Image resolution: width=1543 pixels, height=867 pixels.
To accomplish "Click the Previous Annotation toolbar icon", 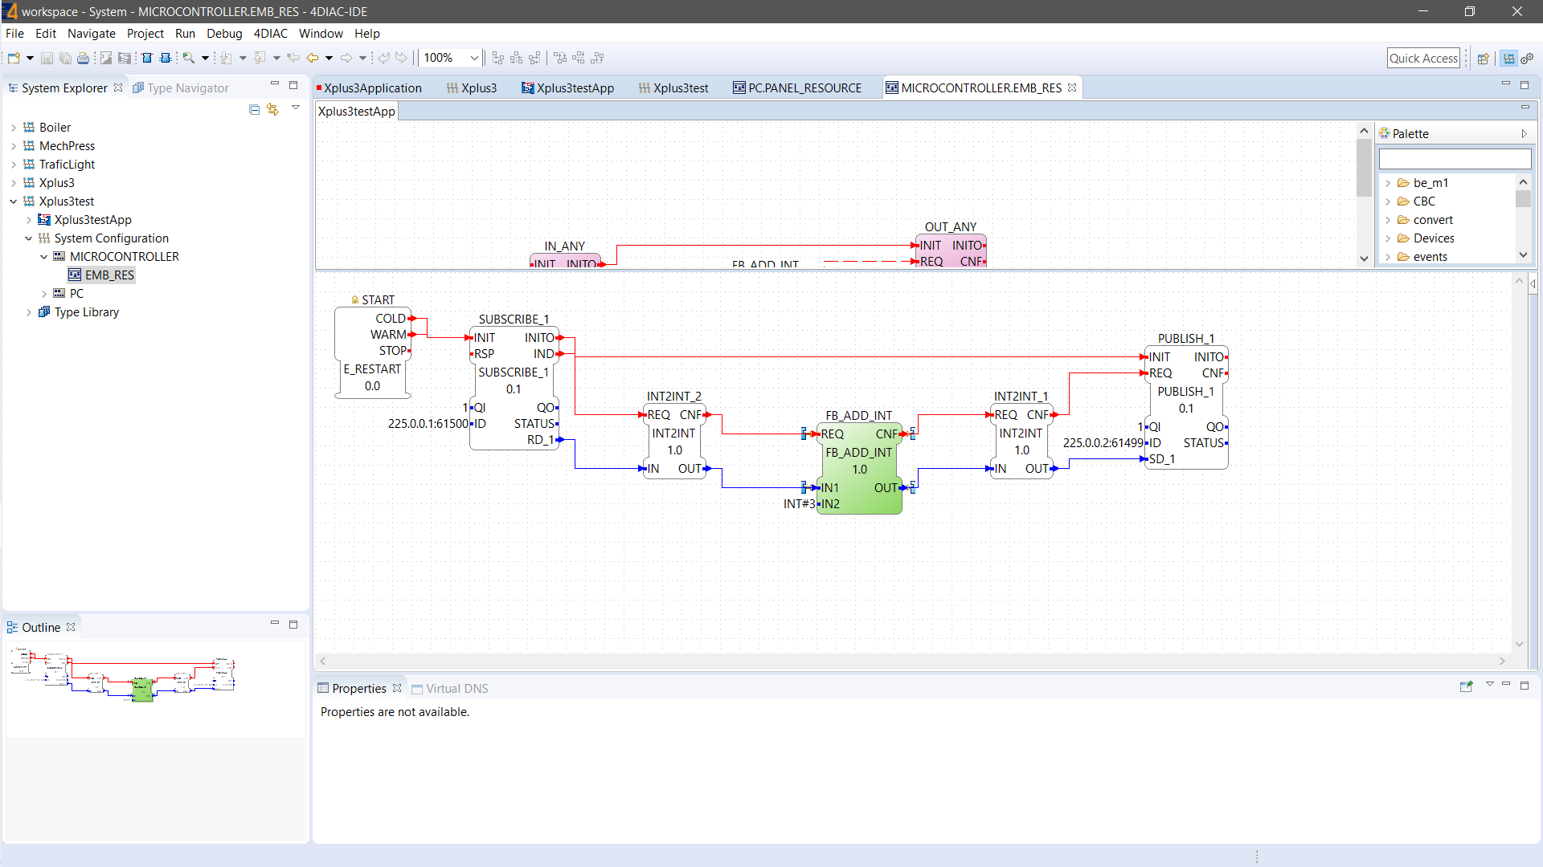I will (x=260, y=58).
